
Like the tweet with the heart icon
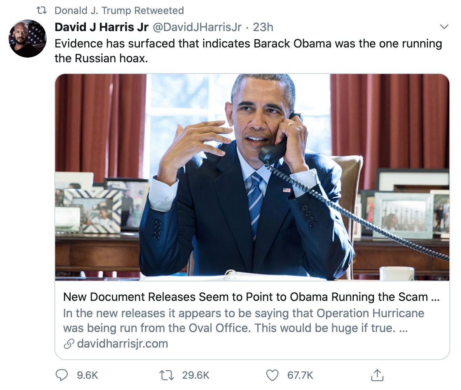tap(272, 375)
